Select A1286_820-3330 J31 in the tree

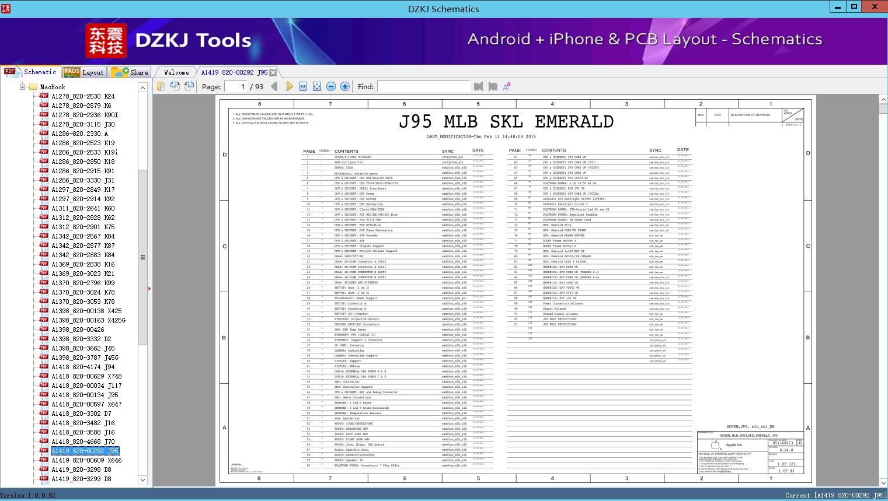pyautogui.click(x=83, y=180)
